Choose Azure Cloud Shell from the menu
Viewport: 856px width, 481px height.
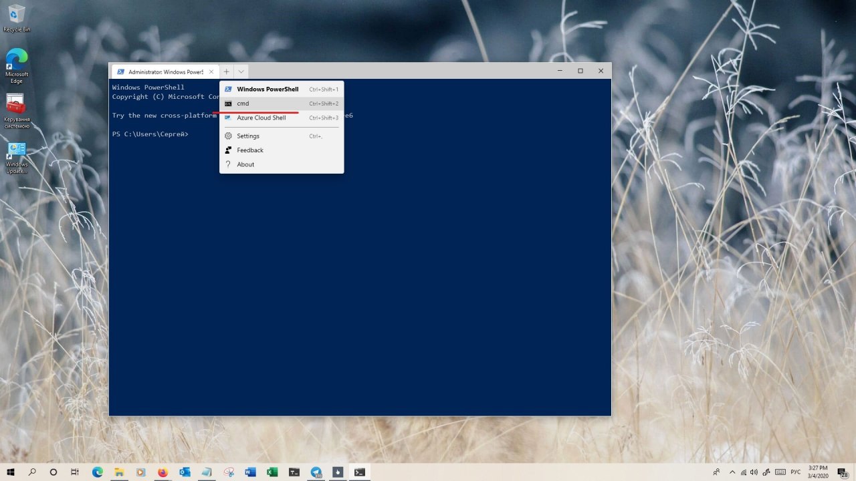282,118
